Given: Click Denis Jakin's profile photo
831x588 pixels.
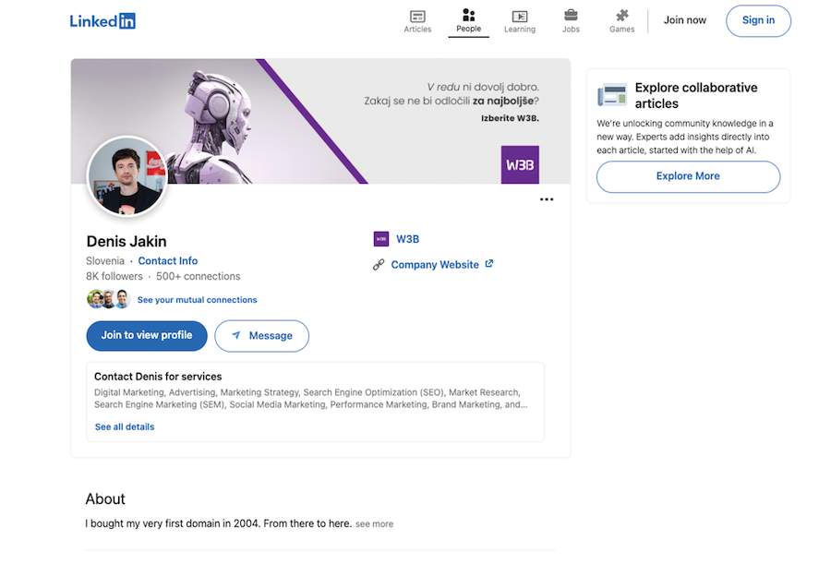Looking at the screenshot, I should coord(126,176).
